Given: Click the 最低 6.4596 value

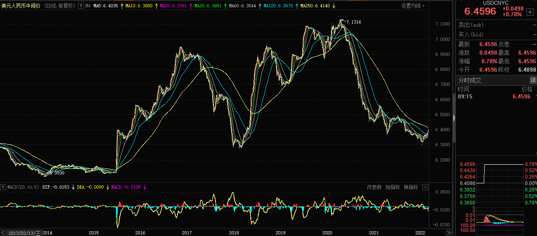Looking at the screenshot, I should (x=527, y=61).
